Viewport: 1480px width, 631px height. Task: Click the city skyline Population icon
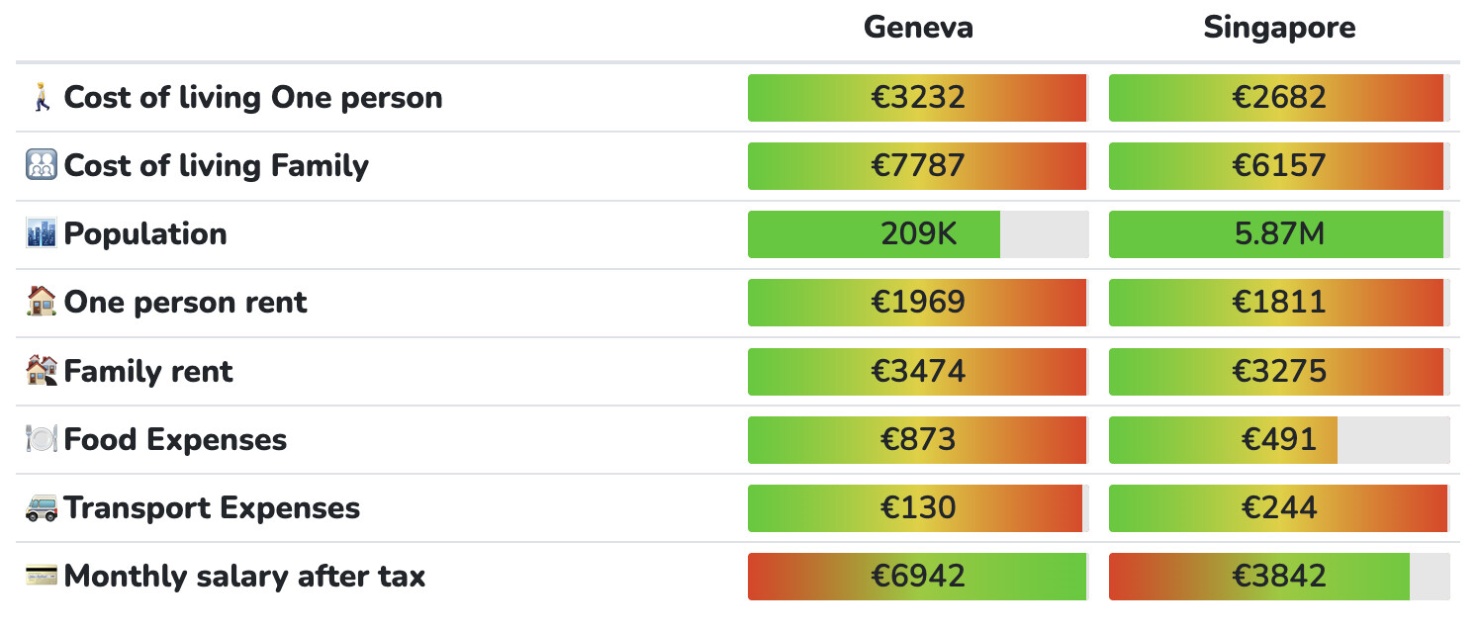click(42, 233)
